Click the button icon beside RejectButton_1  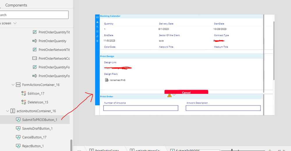click(18, 146)
